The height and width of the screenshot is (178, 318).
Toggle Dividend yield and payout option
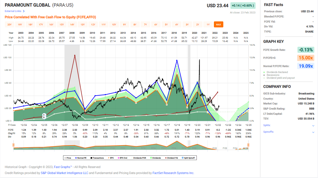[x=279, y=78]
